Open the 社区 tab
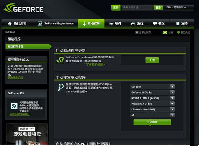The width and height of the screenshot is (199, 146). click(x=159, y=24)
